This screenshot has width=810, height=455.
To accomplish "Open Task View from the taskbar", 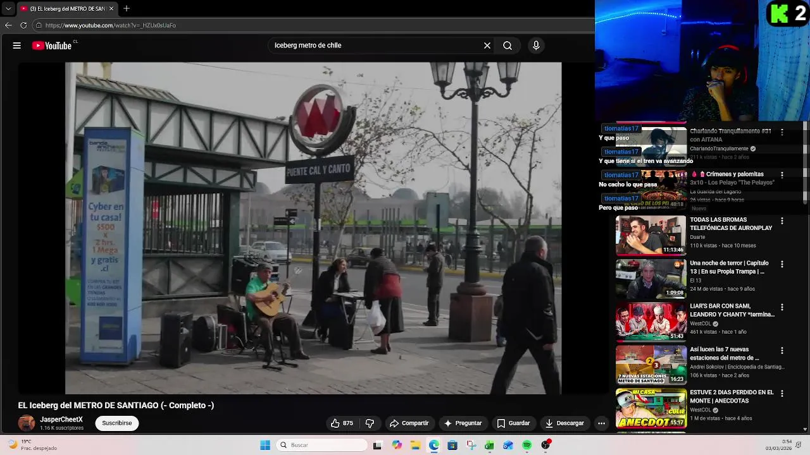I will coord(378,446).
